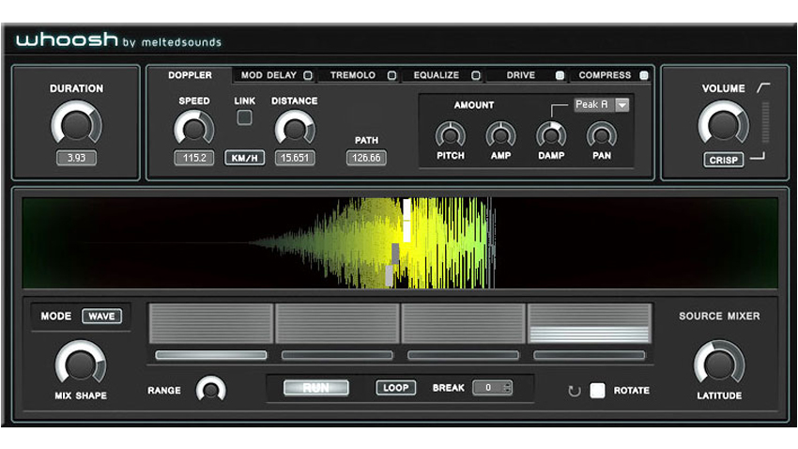Viewport: 798px width, 449px height.
Task: Click the Speed knob
Action: (194, 129)
